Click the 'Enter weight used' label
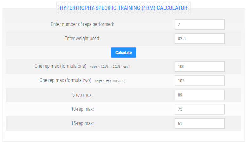Screen dimensions: 247x144 coord(82,39)
